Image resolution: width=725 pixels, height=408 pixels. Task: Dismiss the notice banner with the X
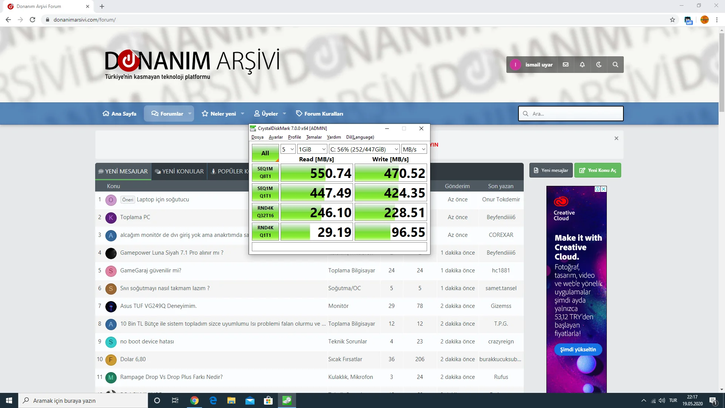coord(616,138)
